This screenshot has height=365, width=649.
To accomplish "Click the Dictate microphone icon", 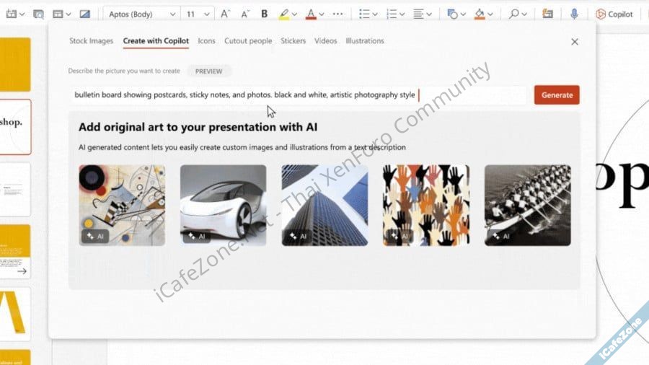I will (x=575, y=14).
